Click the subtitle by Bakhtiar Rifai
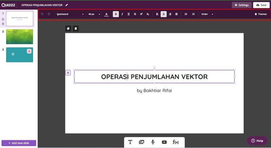The height and width of the screenshot is (148, 271). point(154,90)
